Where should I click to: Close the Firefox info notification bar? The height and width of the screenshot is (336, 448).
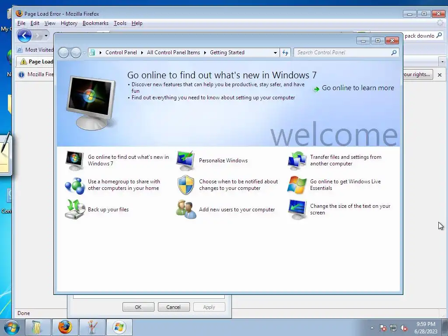click(440, 75)
